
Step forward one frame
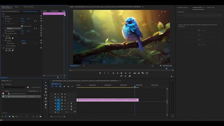click(x=126, y=73)
